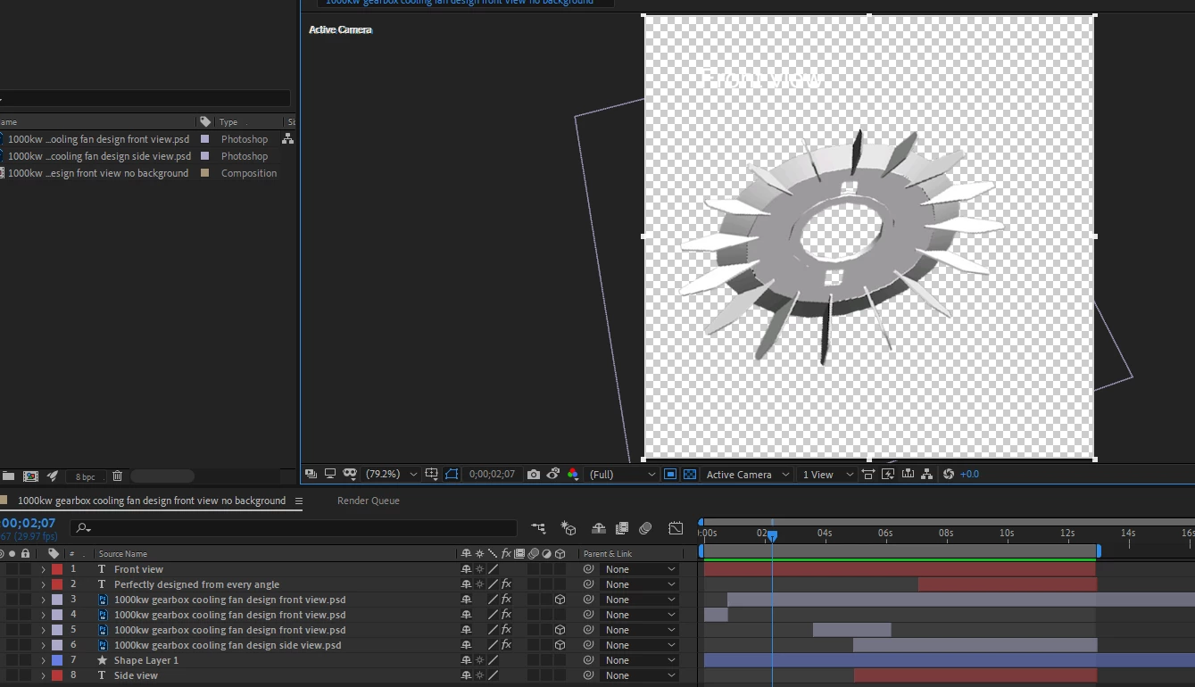Viewport: 1195px width, 687px height.
Task: Open Parent dropdown for the Side view layer
Action: pyautogui.click(x=640, y=675)
